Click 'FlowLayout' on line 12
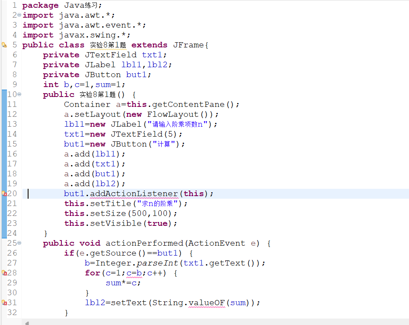This screenshot has height=325, width=409. click(x=173, y=114)
